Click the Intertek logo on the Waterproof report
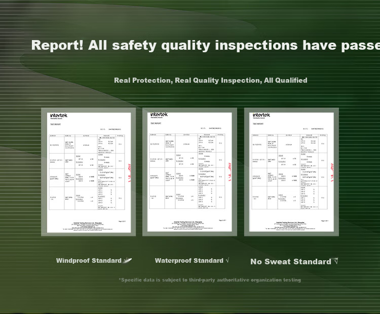The width and height of the screenshot is (380, 314). 159,115
